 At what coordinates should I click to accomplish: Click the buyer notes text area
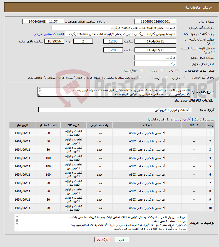[x=101, y=223]
